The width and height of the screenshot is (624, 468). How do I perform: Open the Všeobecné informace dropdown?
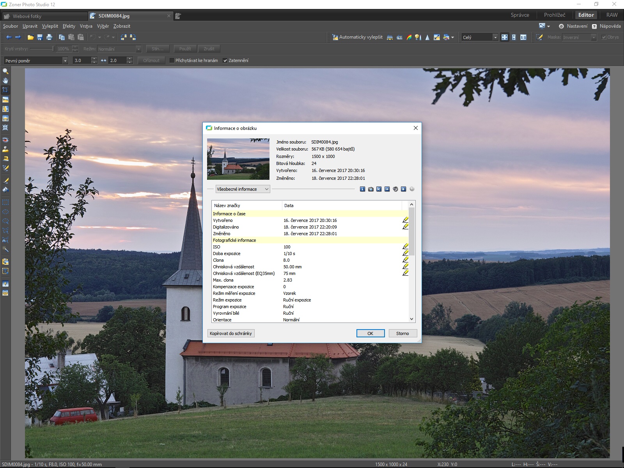pos(243,189)
